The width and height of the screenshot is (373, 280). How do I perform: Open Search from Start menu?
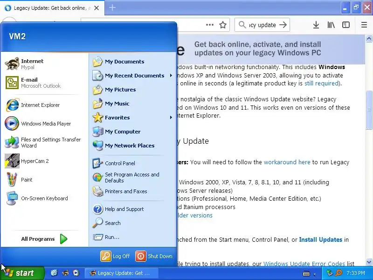point(132,223)
